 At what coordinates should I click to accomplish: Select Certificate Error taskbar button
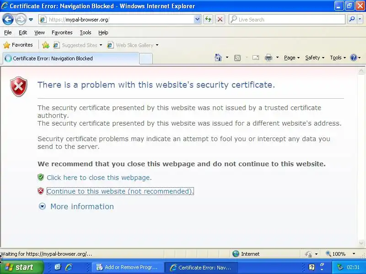click(201, 267)
